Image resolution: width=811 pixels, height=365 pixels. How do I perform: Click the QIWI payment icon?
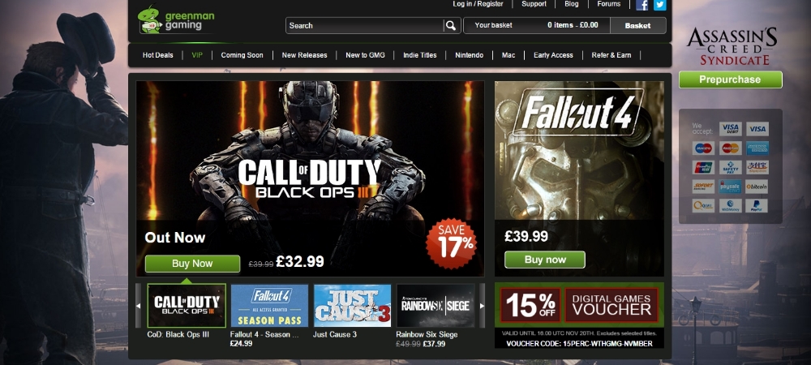click(x=703, y=206)
